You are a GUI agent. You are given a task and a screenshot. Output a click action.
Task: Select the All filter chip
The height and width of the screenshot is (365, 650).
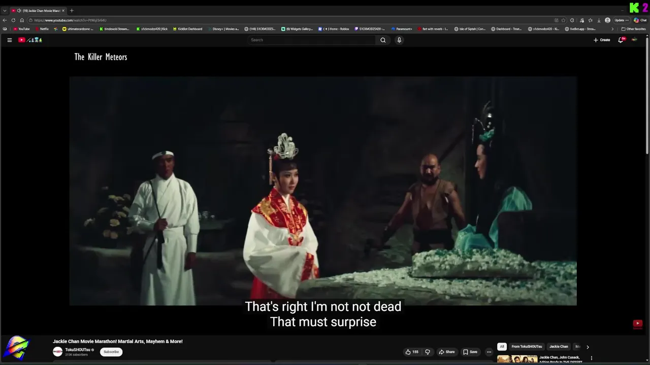502,347
